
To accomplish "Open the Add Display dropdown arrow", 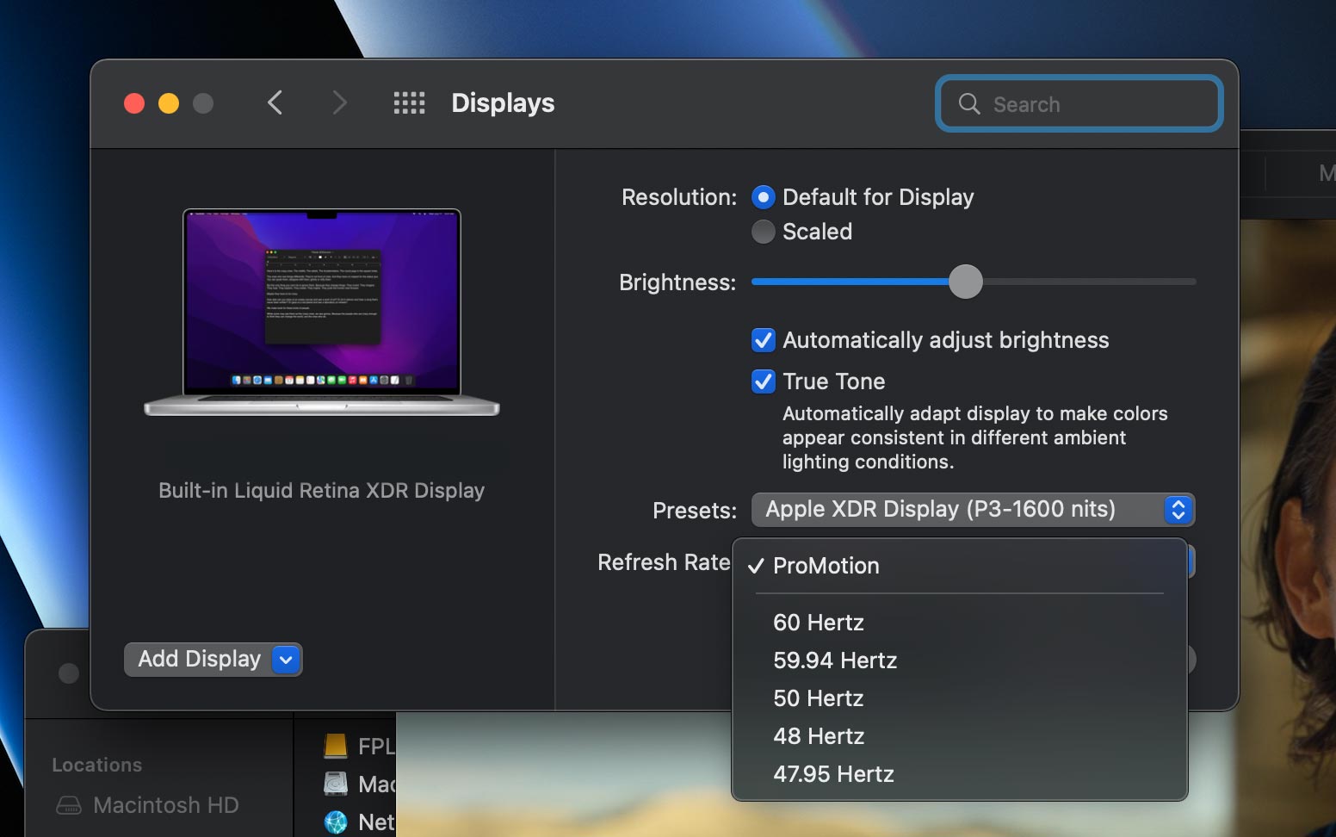I will pos(287,660).
